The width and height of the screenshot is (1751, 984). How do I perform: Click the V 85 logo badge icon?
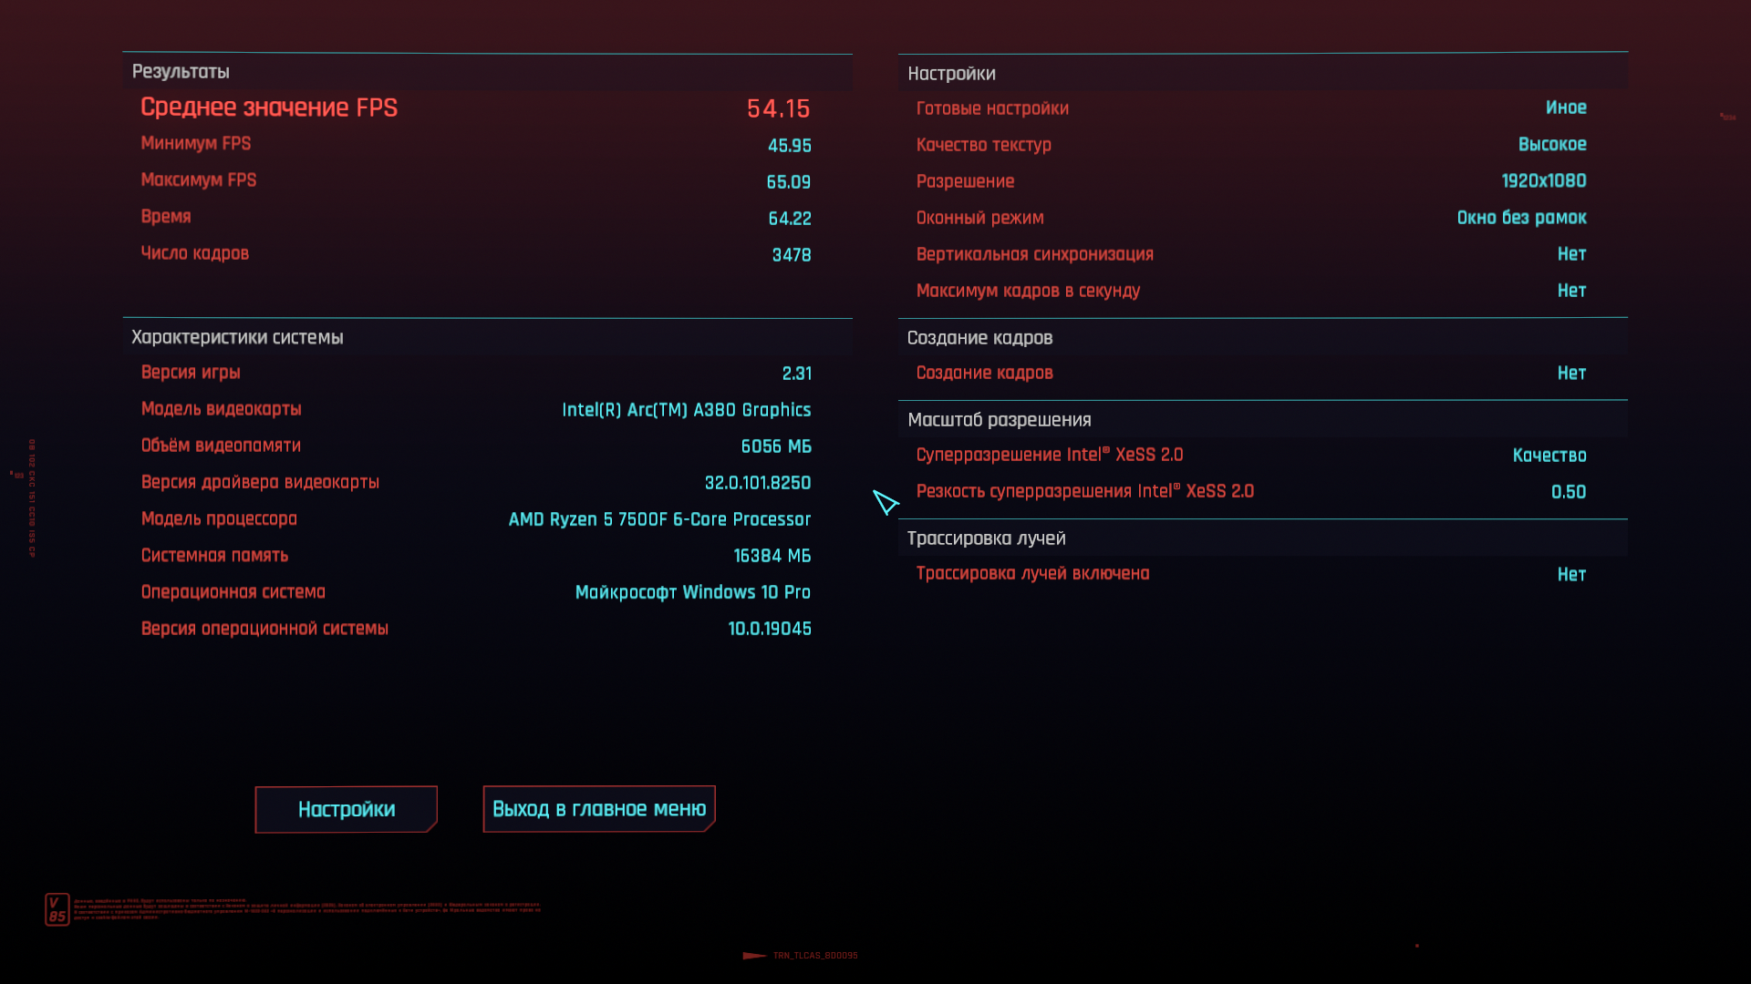point(57,909)
